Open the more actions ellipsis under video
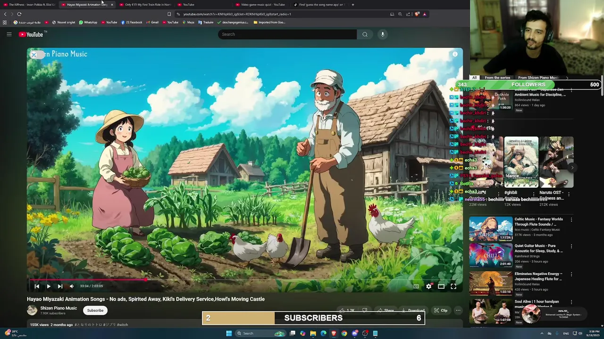The image size is (604, 339). (458, 310)
